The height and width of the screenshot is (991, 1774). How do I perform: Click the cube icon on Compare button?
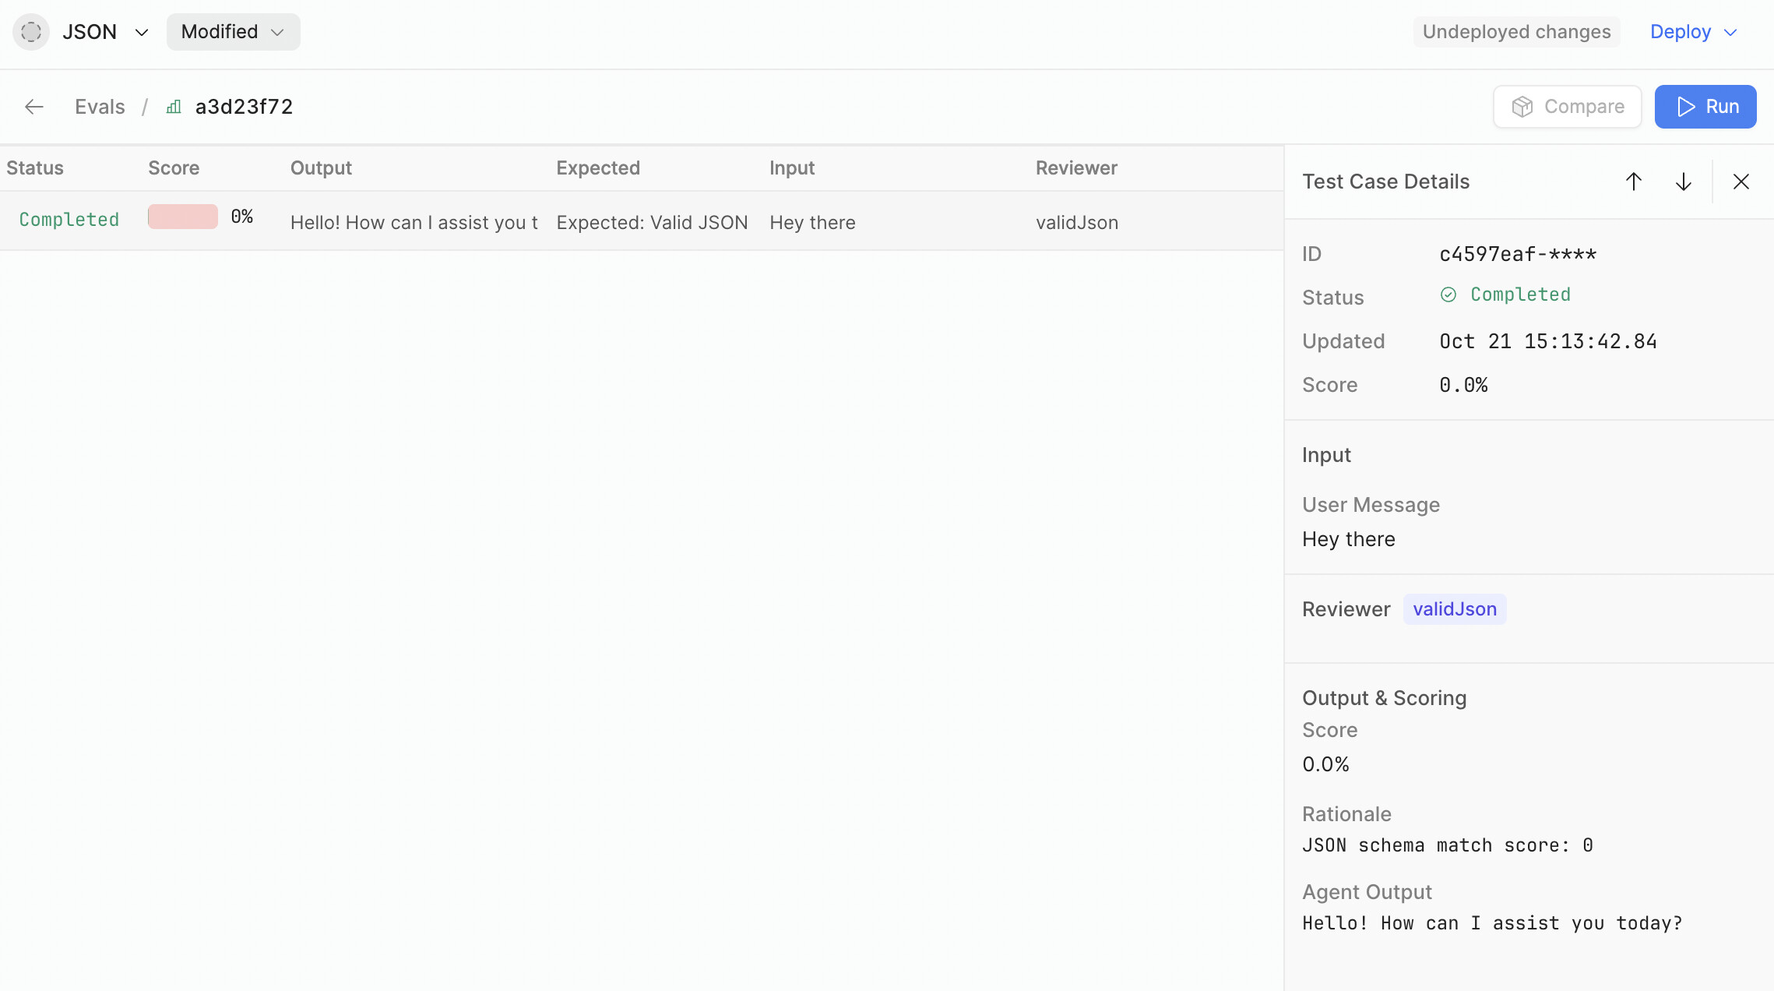[1522, 107]
